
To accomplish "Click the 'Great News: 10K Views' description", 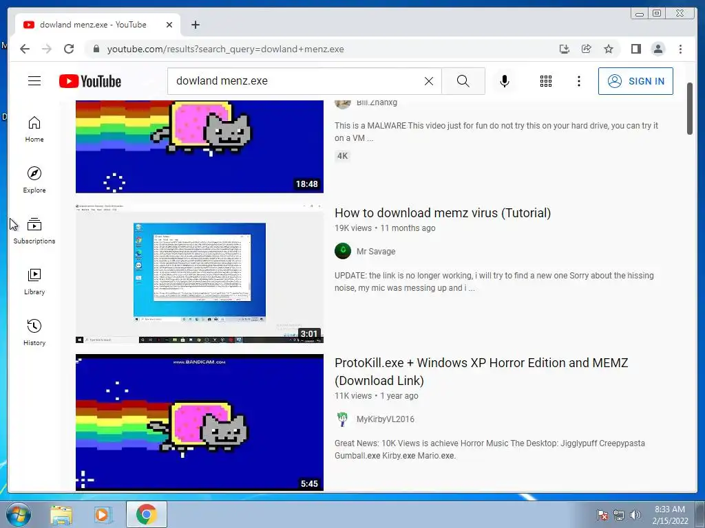I will point(490,450).
